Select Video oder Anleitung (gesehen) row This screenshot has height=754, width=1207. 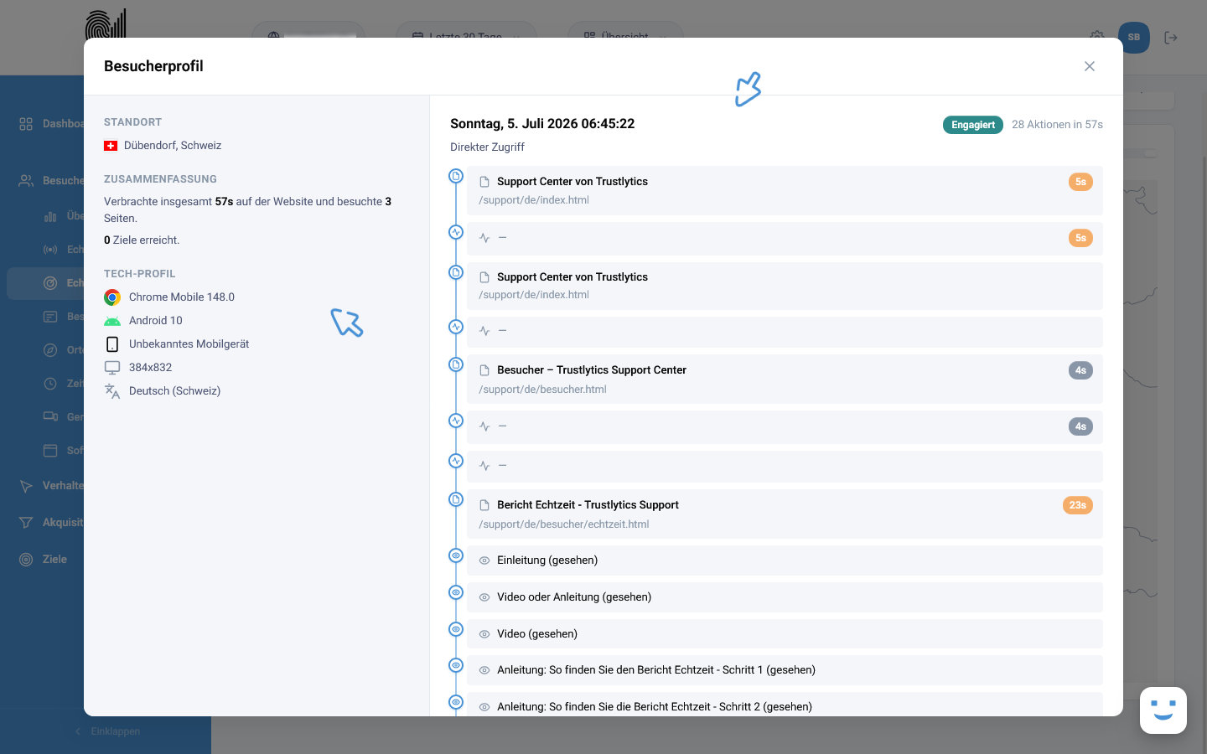[x=785, y=597]
